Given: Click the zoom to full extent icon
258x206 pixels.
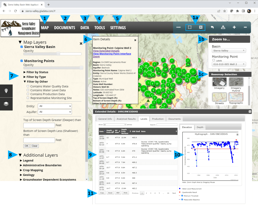Looking at the screenshot, I should tap(200, 27).
